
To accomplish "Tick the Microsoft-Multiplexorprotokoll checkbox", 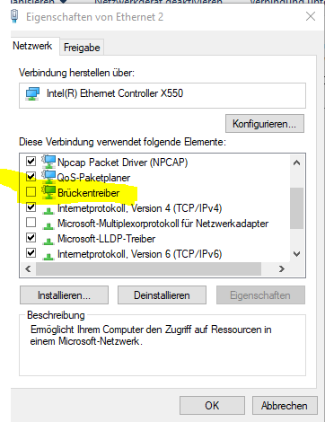I will (x=31, y=223).
